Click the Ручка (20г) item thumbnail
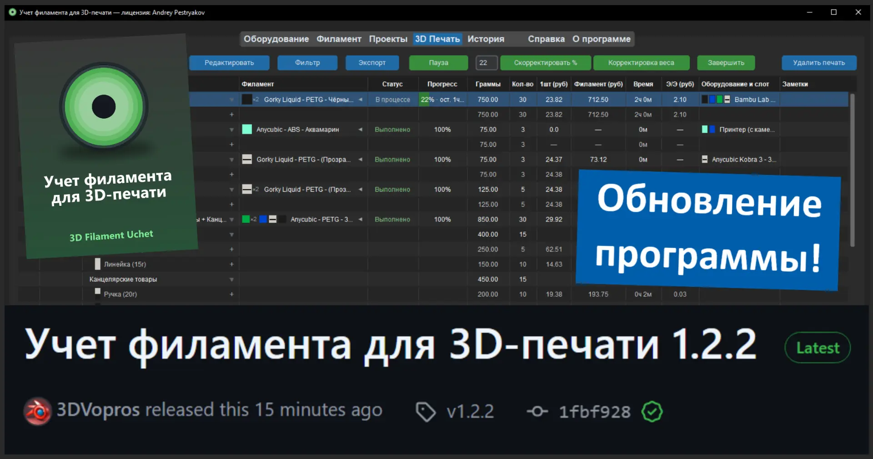The width and height of the screenshot is (873, 459). (97, 291)
